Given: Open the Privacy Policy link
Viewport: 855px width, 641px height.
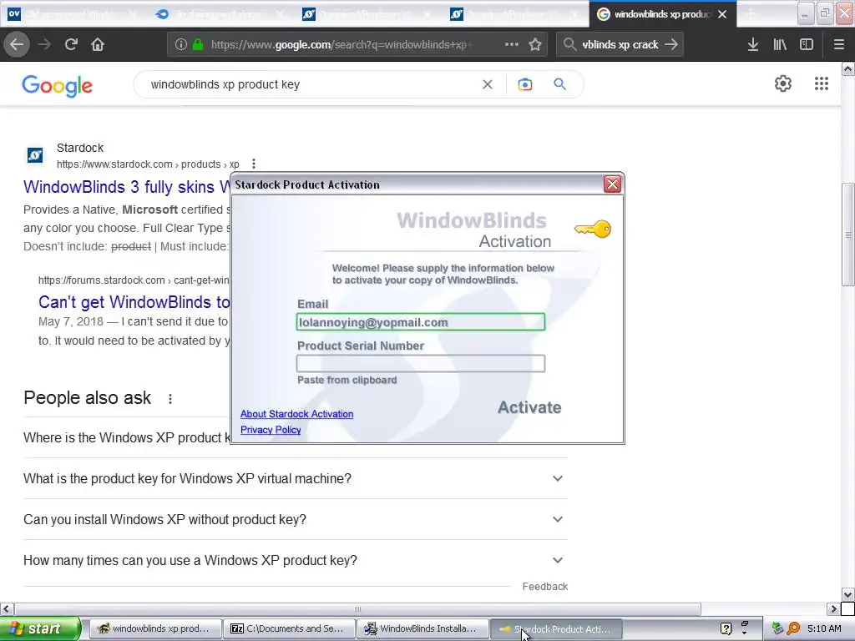Looking at the screenshot, I should pos(271,430).
